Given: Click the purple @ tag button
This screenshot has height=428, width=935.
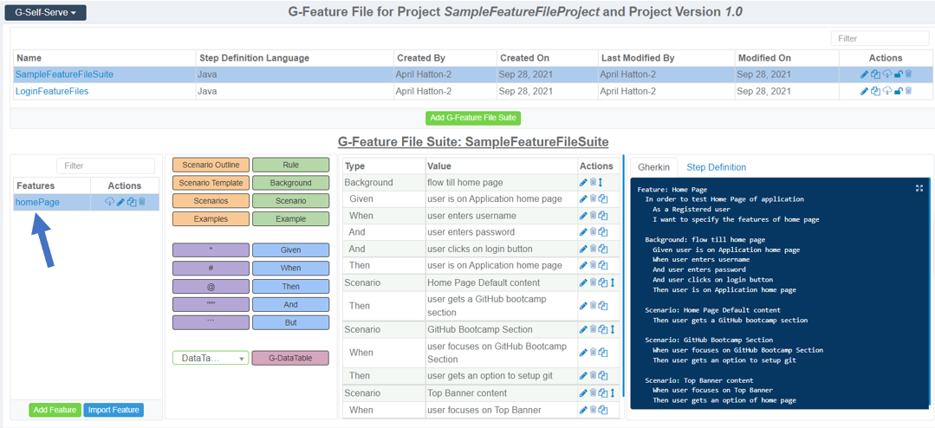Looking at the screenshot, I should tap(211, 287).
